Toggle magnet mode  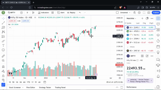click(x=3, y=67)
